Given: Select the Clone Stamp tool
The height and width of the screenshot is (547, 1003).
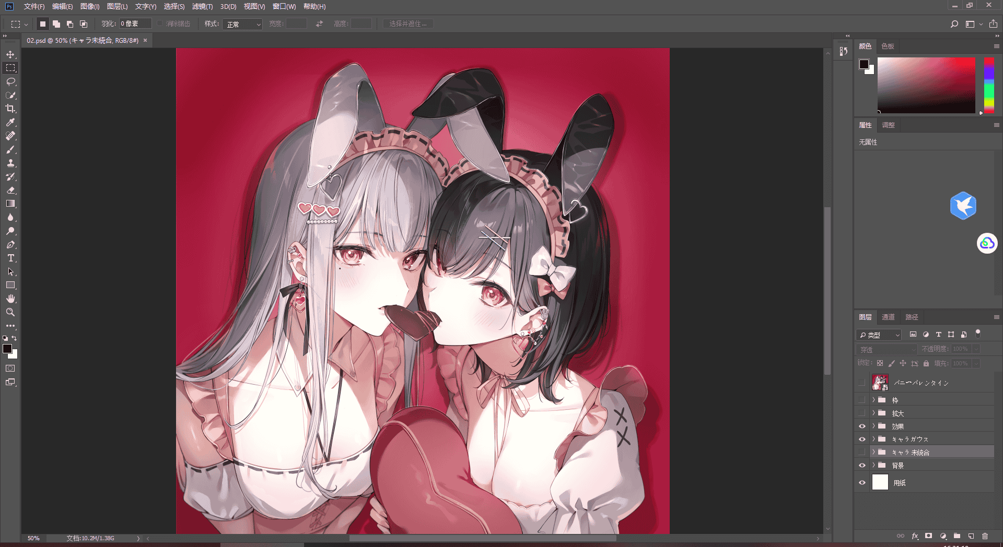Looking at the screenshot, I should tap(10, 163).
